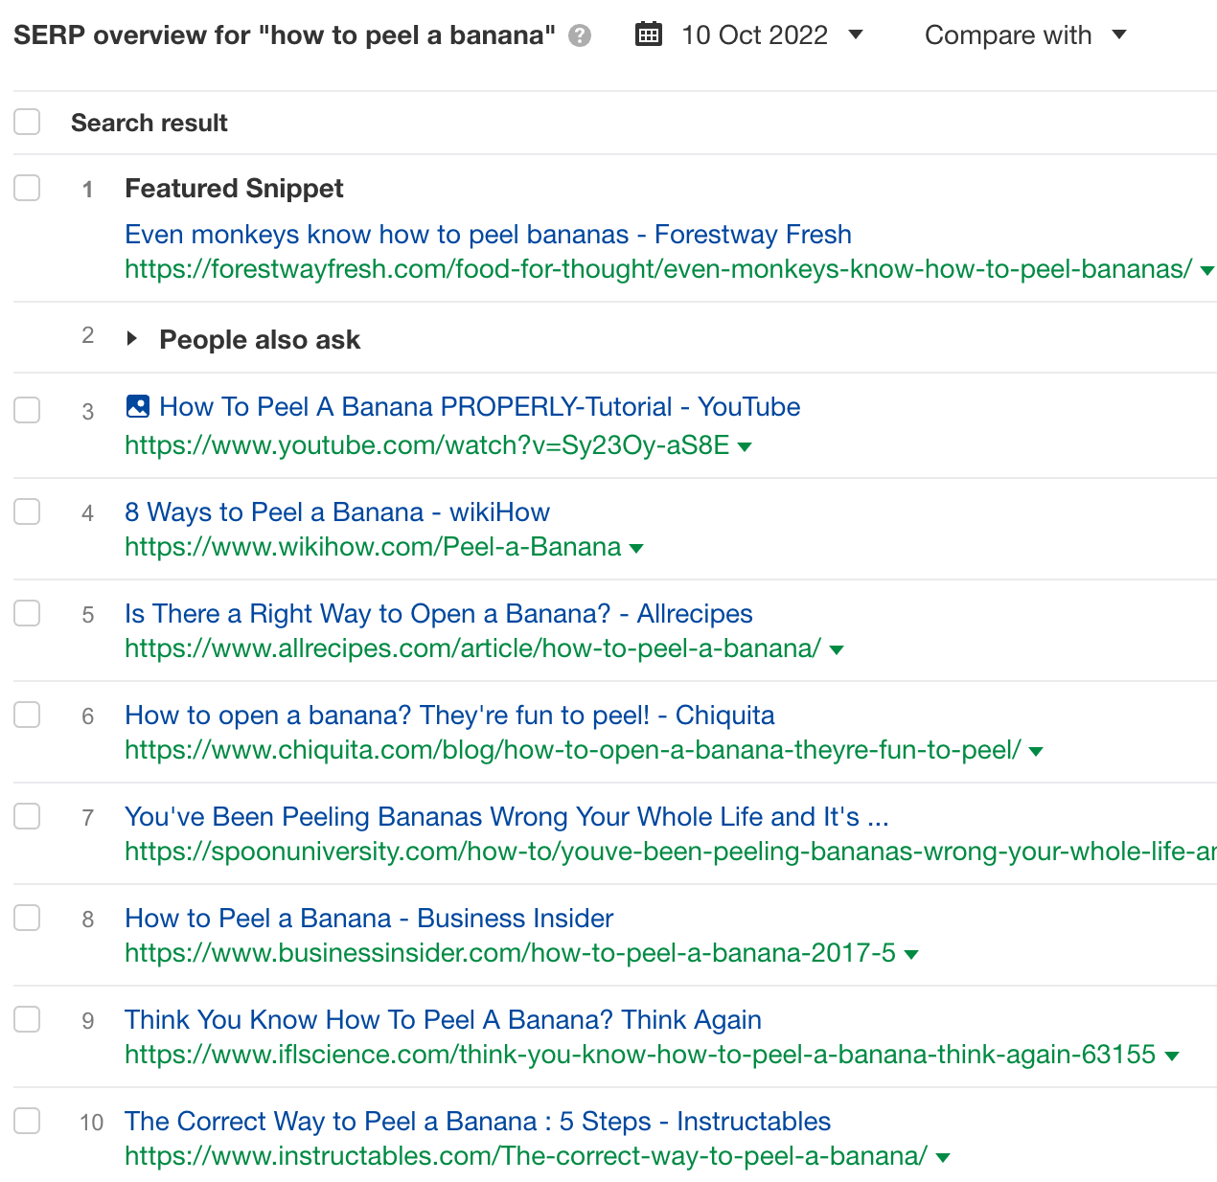Viewport: 1217px width, 1182px height.
Task: Open the Chiquita "How to open a banana?" link
Action: click(x=448, y=715)
